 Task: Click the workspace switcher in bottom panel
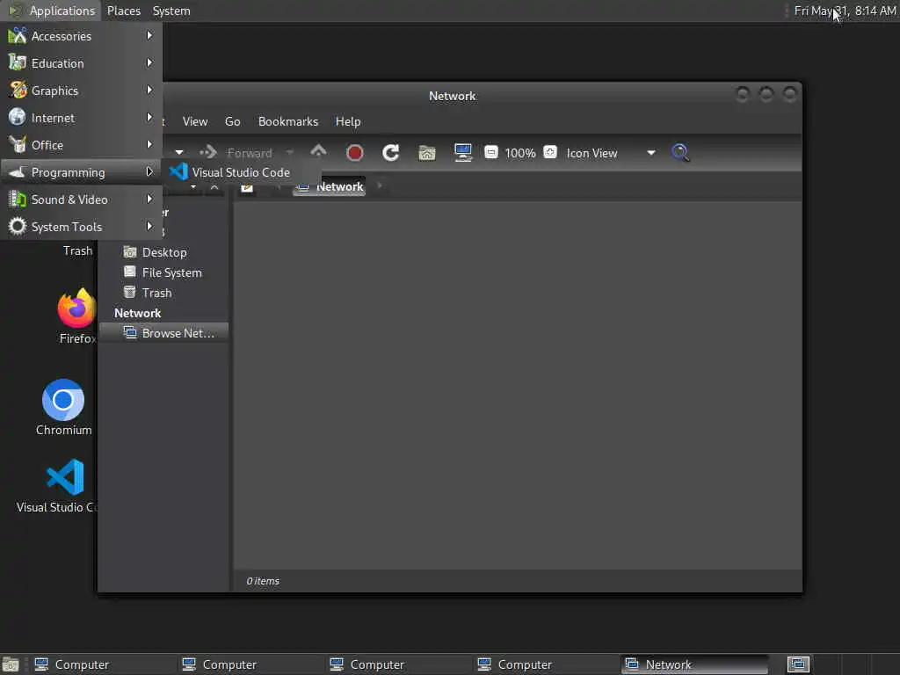point(798,664)
